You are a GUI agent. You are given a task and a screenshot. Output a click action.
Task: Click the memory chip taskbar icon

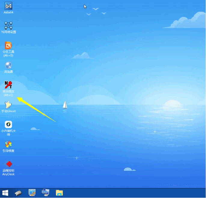[x=19, y=193]
